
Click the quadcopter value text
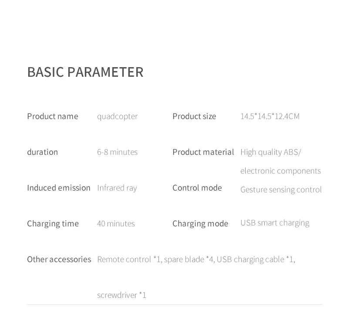tap(118, 116)
